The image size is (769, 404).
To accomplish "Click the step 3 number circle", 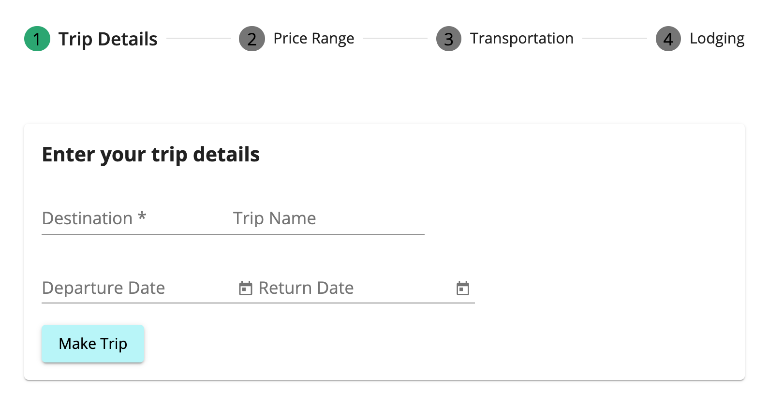I will [449, 39].
